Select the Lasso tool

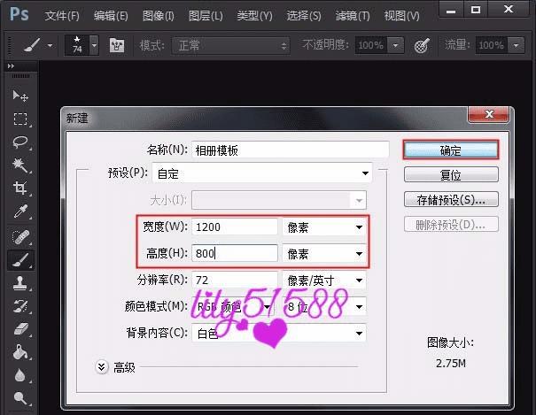pos(20,142)
